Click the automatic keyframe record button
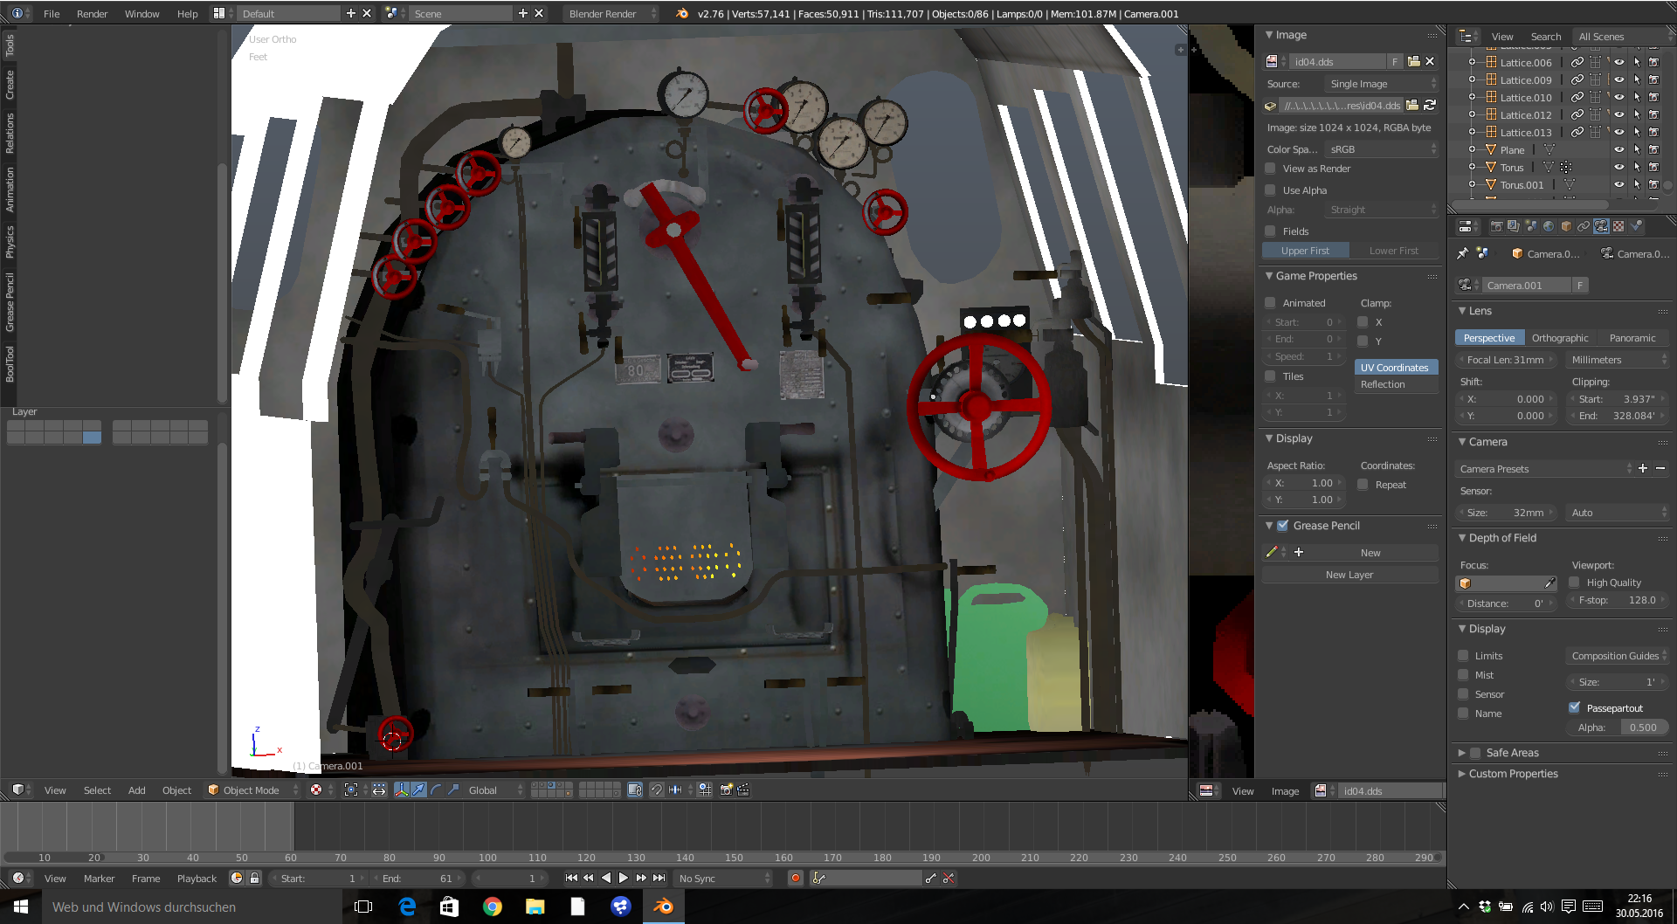 tap(795, 879)
